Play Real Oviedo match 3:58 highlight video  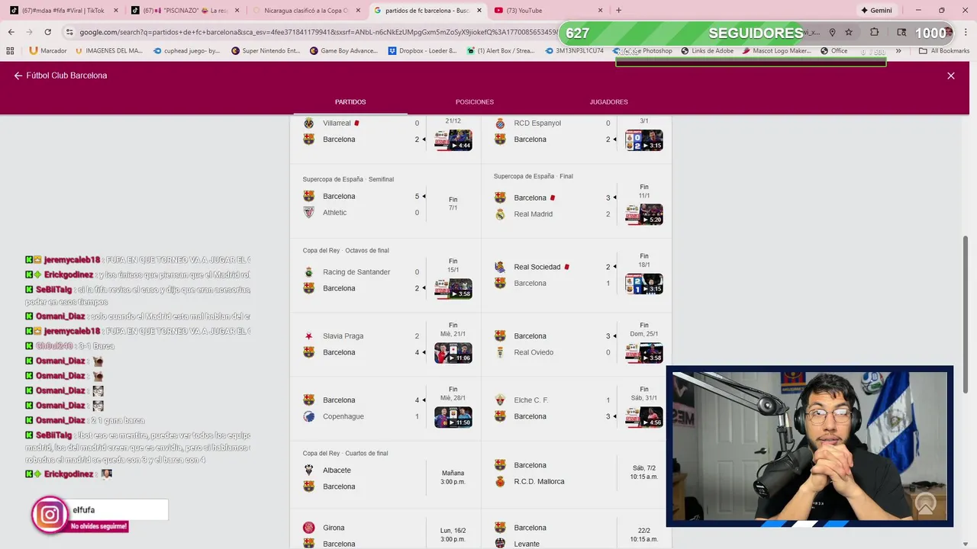point(644,352)
